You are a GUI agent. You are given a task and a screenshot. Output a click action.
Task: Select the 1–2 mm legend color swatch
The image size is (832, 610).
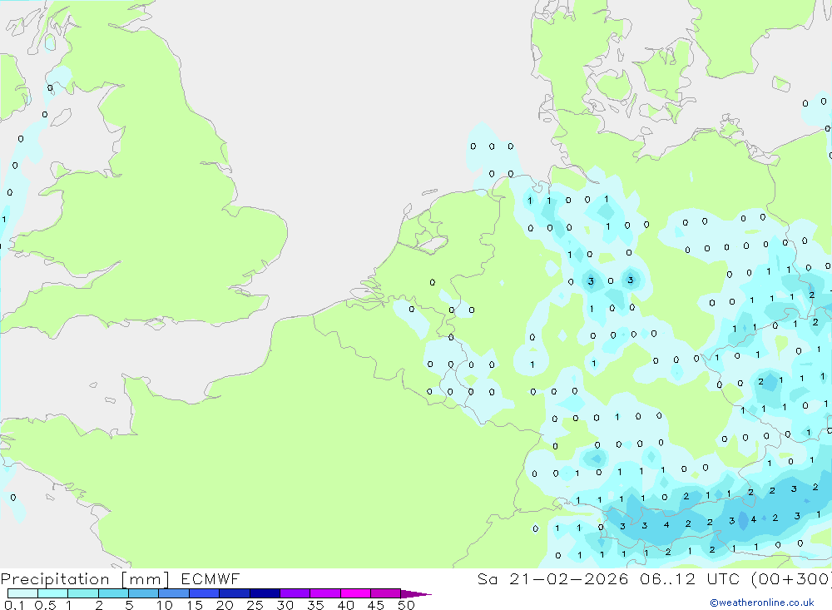[83, 593]
